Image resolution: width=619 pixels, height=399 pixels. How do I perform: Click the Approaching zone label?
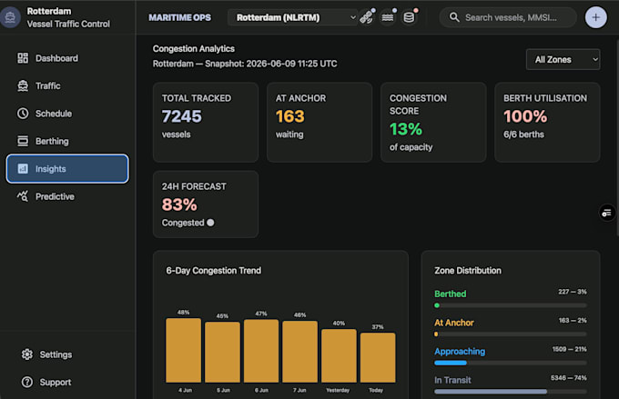coord(460,352)
